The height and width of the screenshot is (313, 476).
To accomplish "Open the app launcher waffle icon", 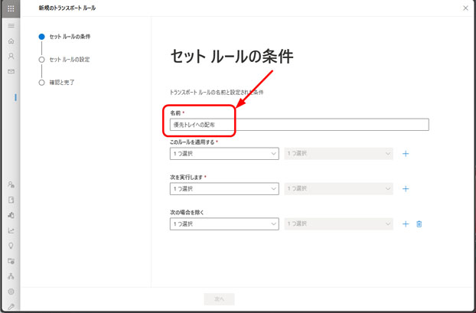I will click(11, 8).
